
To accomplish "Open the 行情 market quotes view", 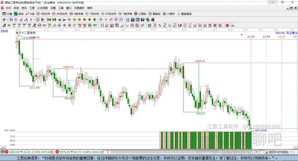I will pyautogui.click(x=7, y=14).
